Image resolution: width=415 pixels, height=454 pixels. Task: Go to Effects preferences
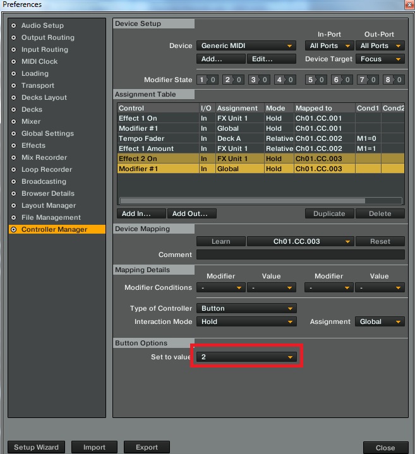coord(33,145)
